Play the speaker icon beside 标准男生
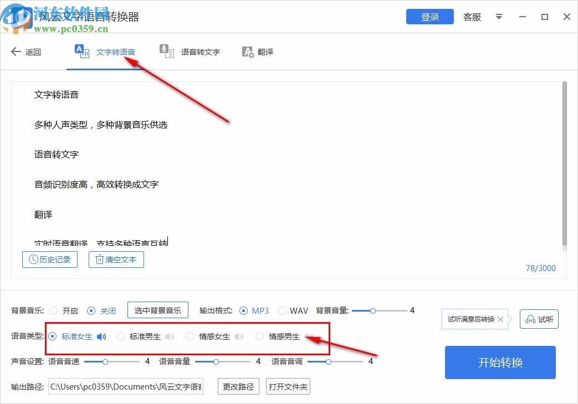The image size is (578, 404). click(x=169, y=336)
